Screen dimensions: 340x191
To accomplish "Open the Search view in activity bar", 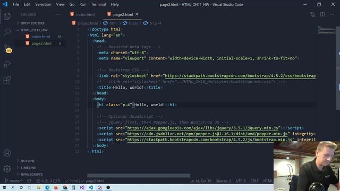I will point(7,32).
